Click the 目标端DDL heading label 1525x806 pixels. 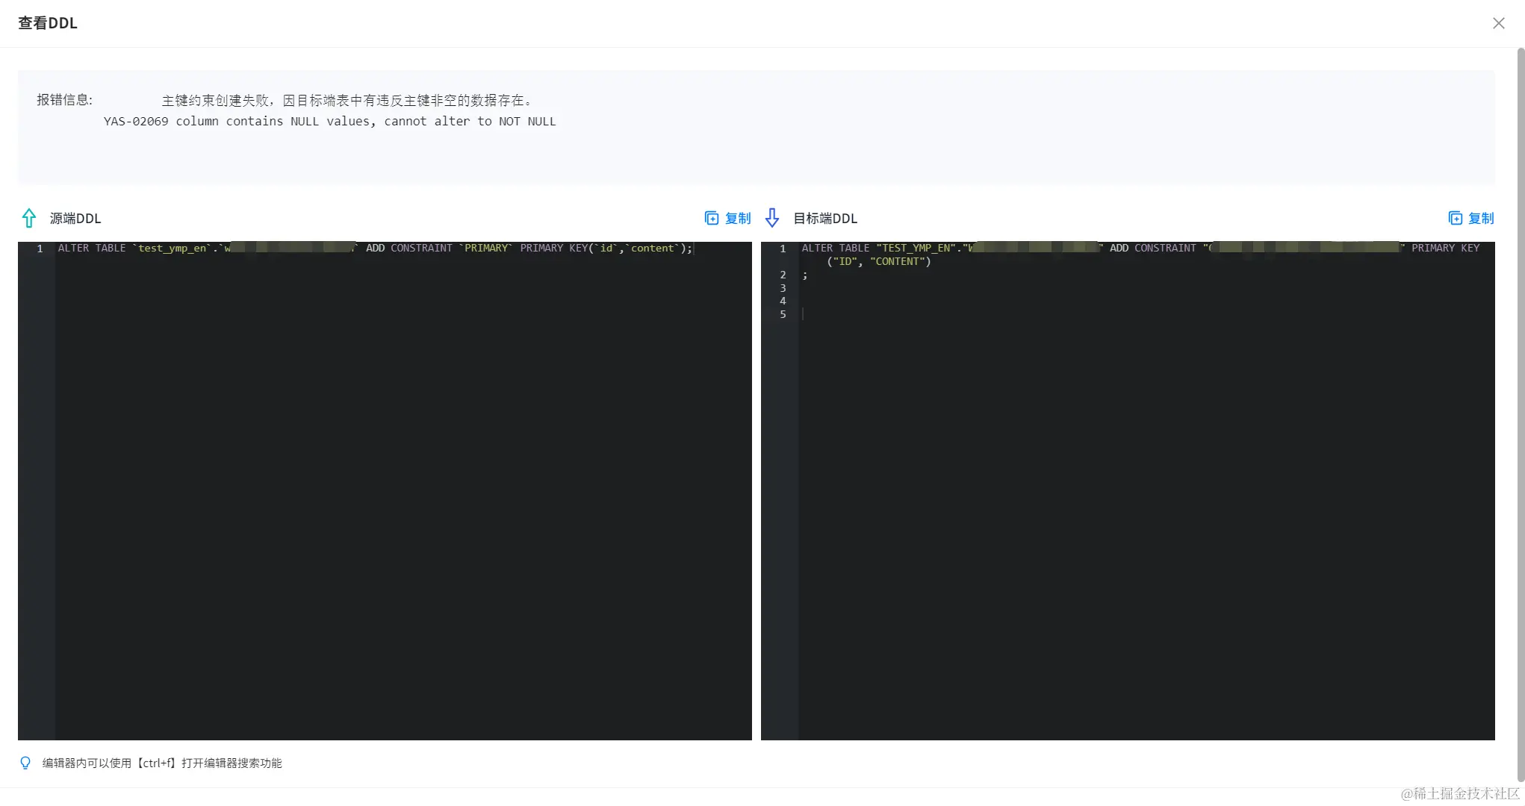click(824, 219)
